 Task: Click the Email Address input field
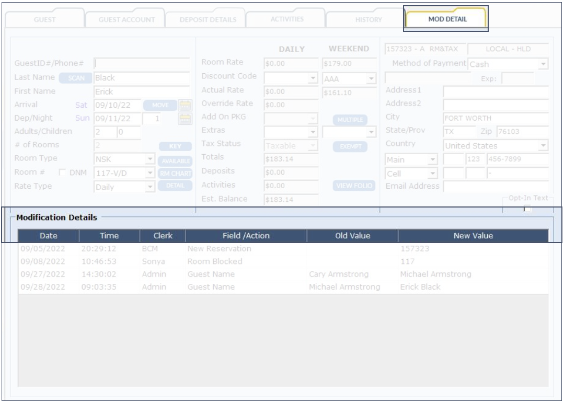pyautogui.click(x=495, y=187)
